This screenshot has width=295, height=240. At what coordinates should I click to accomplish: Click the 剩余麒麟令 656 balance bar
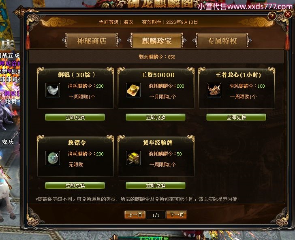coord(156,57)
